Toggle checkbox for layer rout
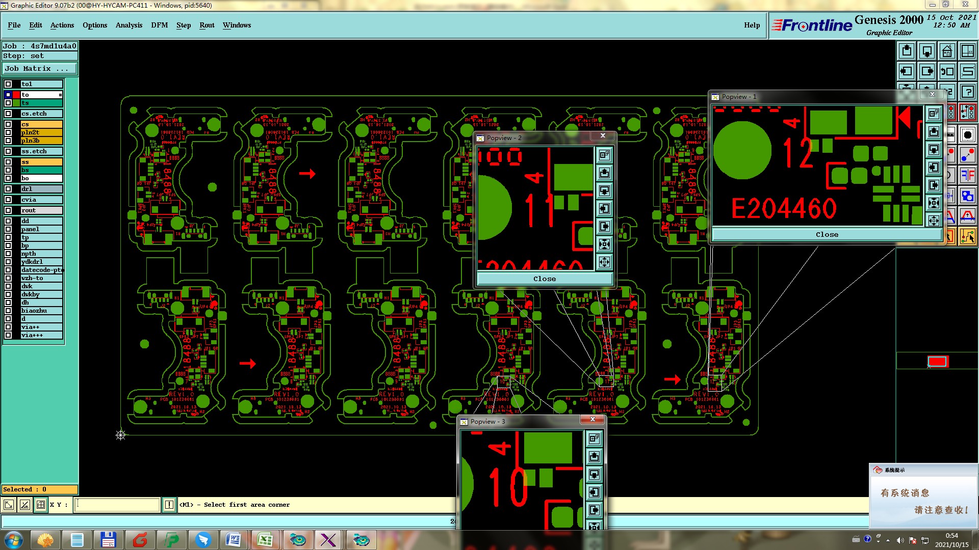The width and height of the screenshot is (979, 550). [8, 210]
